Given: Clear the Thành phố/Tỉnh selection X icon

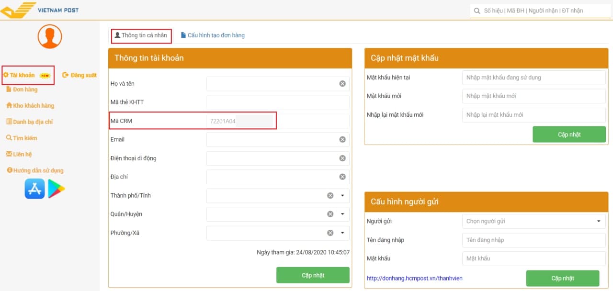Looking at the screenshot, I should (x=330, y=196).
